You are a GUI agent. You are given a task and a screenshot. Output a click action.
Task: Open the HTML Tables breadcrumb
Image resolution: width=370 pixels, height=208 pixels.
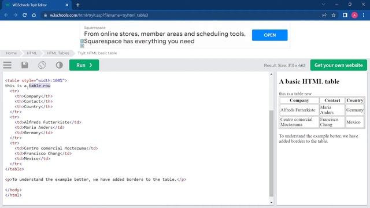[x=58, y=53]
